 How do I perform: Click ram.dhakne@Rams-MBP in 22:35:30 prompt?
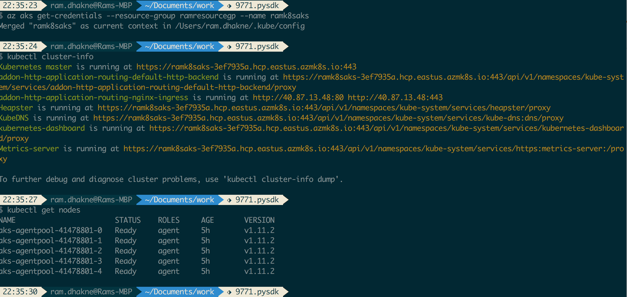[91, 292]
